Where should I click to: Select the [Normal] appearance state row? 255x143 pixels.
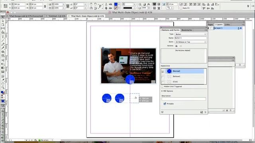click(184, 71)
